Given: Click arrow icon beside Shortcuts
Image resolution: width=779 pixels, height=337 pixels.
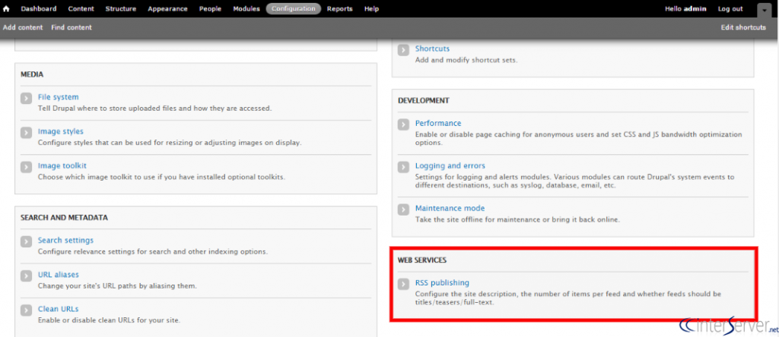Looking at the screenshot, I should pyautogui.click(x=403, y=50).
